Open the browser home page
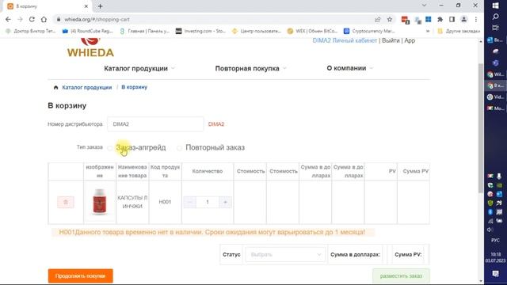This screenshot has height=285, width=507. pyautogui.click(x=44, y=19)
